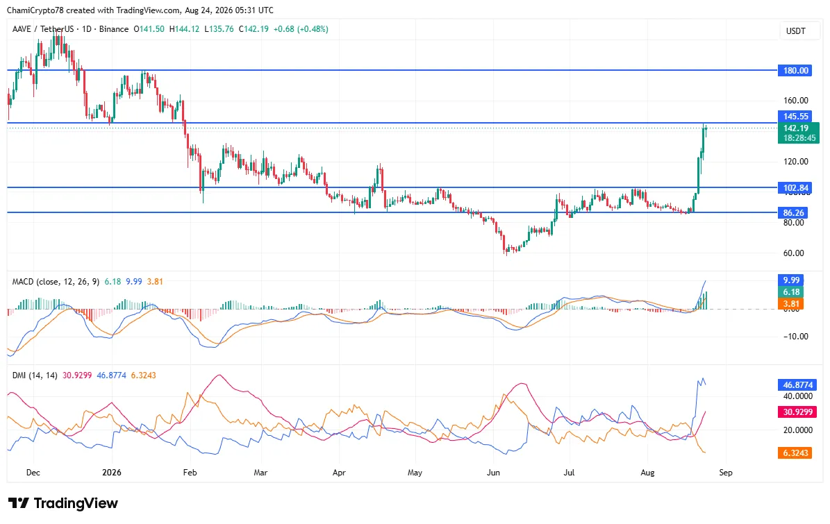Click the 60.00 price axis value
Viewport: 830px width, 524px height.
[793, 253]
